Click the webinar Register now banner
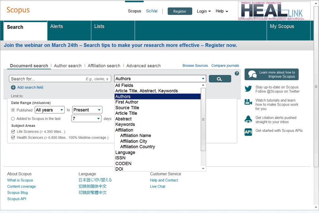 [x=121, y=45]
